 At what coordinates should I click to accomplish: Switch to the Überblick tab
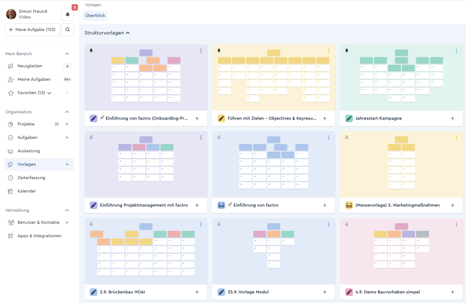95,16
